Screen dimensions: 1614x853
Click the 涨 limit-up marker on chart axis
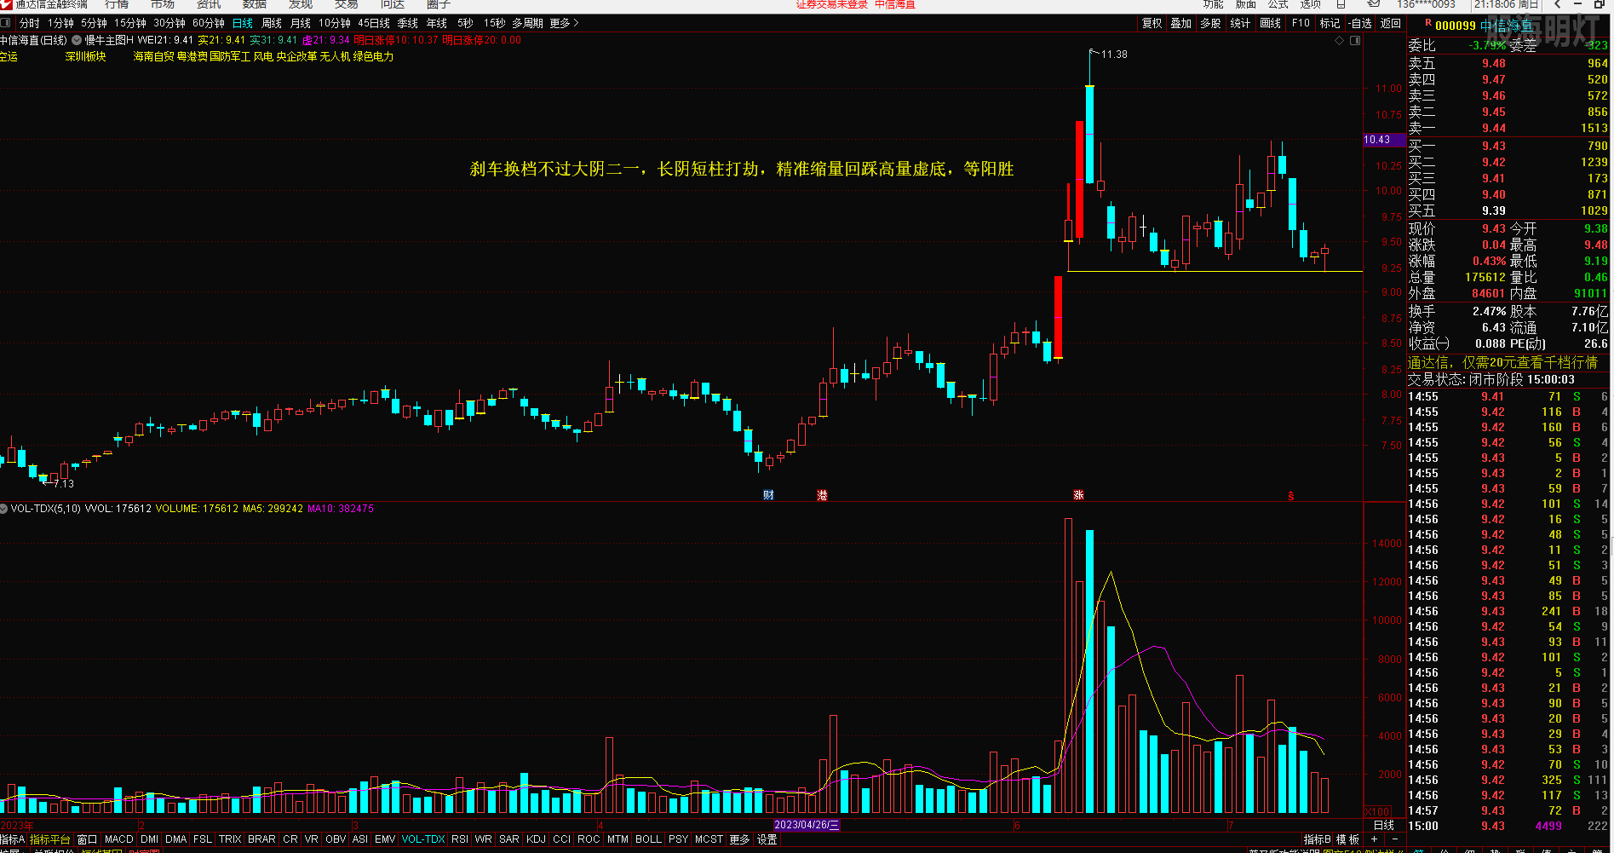click(x=1078, y=495)
